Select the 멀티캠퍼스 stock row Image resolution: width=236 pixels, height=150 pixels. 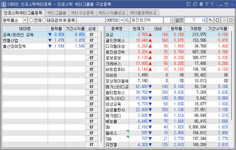click(167, 93)
